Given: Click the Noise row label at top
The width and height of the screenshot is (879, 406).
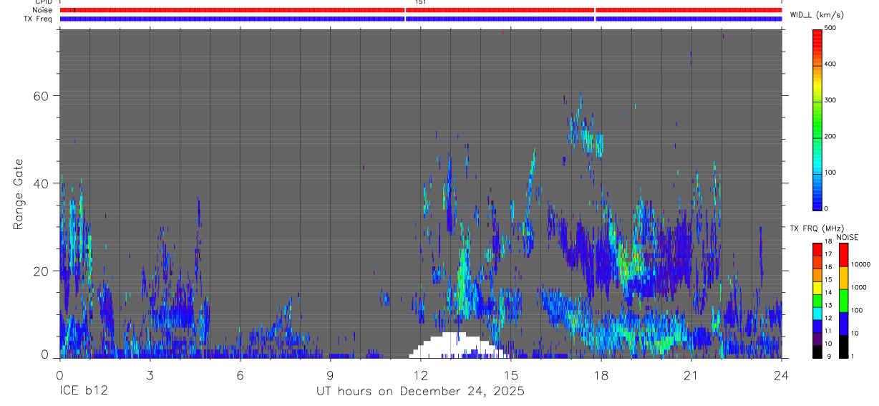Looking at the screenshot, I should pyautogui.click(x=44, y=10).
